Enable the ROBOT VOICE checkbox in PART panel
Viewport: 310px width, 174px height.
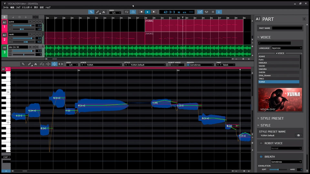click(261, 143)
